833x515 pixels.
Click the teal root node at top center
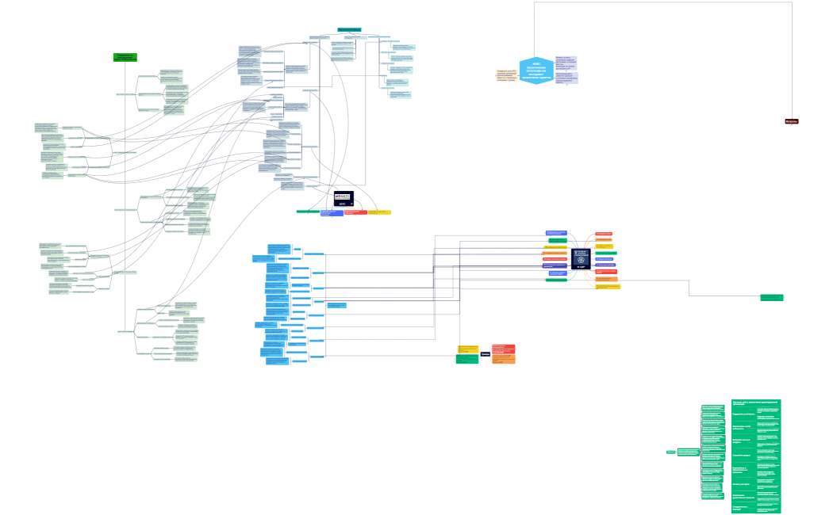click(x=349, y=30)
